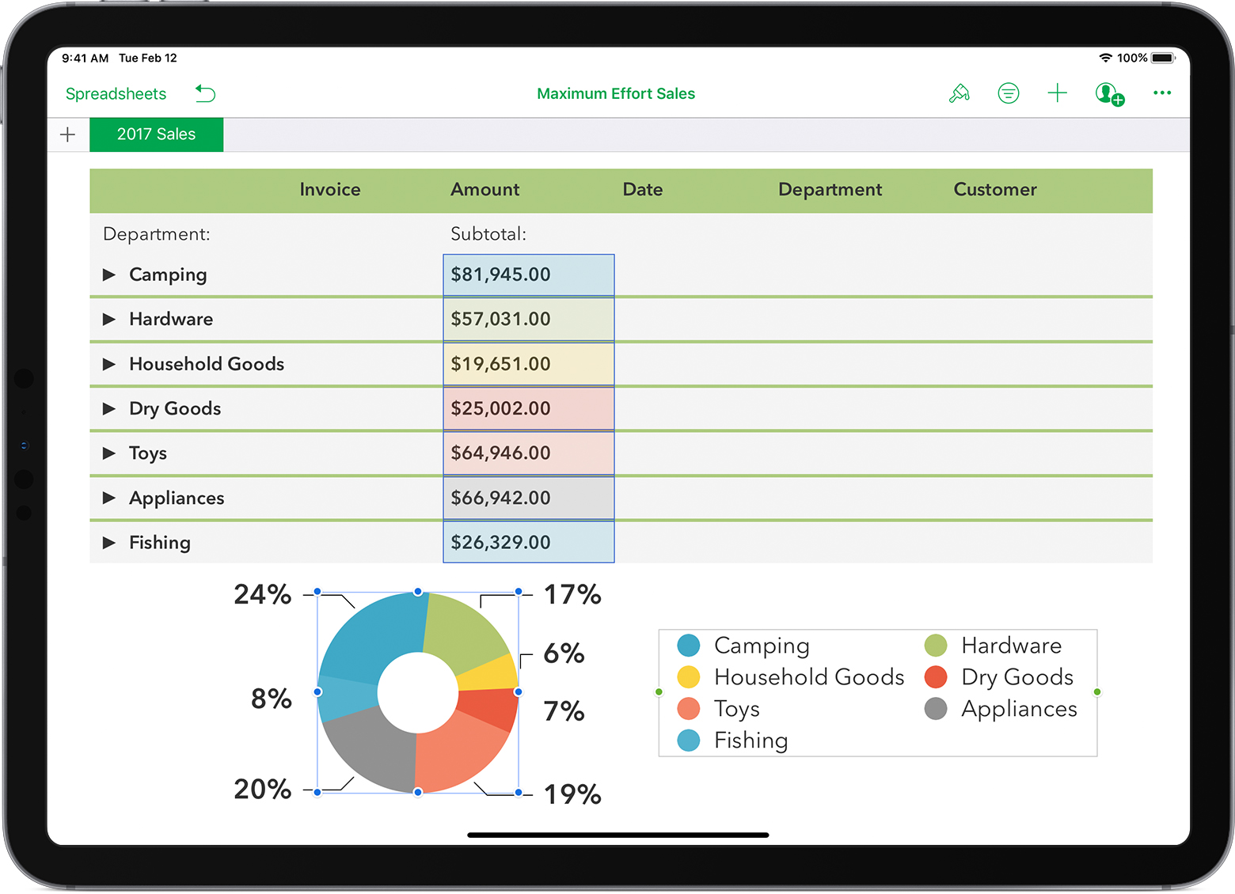Expand the Camping category group
The image size is (1235, 894).
(109, 275)
